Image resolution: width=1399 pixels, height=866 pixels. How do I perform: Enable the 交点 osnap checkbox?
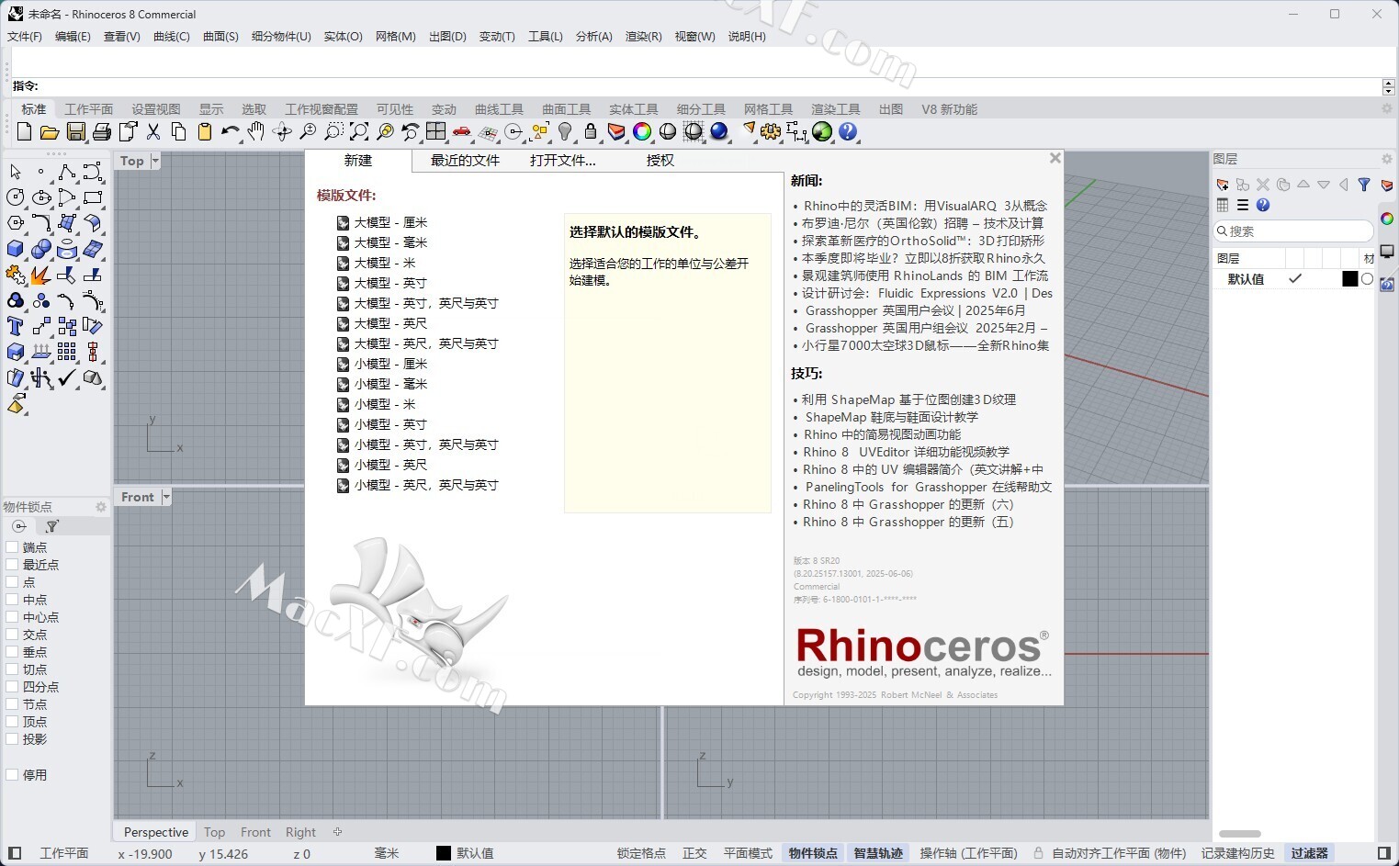(x=12, y=635)
